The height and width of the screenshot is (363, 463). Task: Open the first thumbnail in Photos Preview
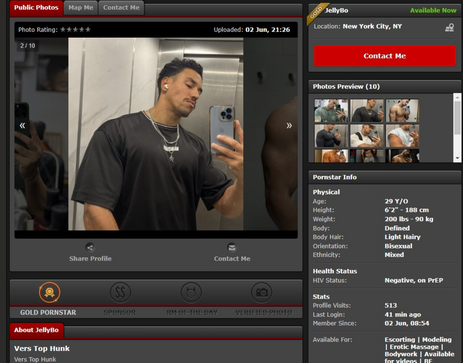pos(331,110)
